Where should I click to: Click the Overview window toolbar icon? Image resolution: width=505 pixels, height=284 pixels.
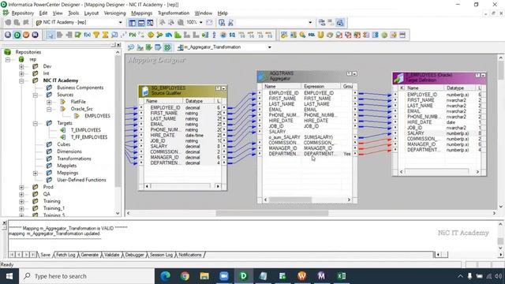click(150, 23)
